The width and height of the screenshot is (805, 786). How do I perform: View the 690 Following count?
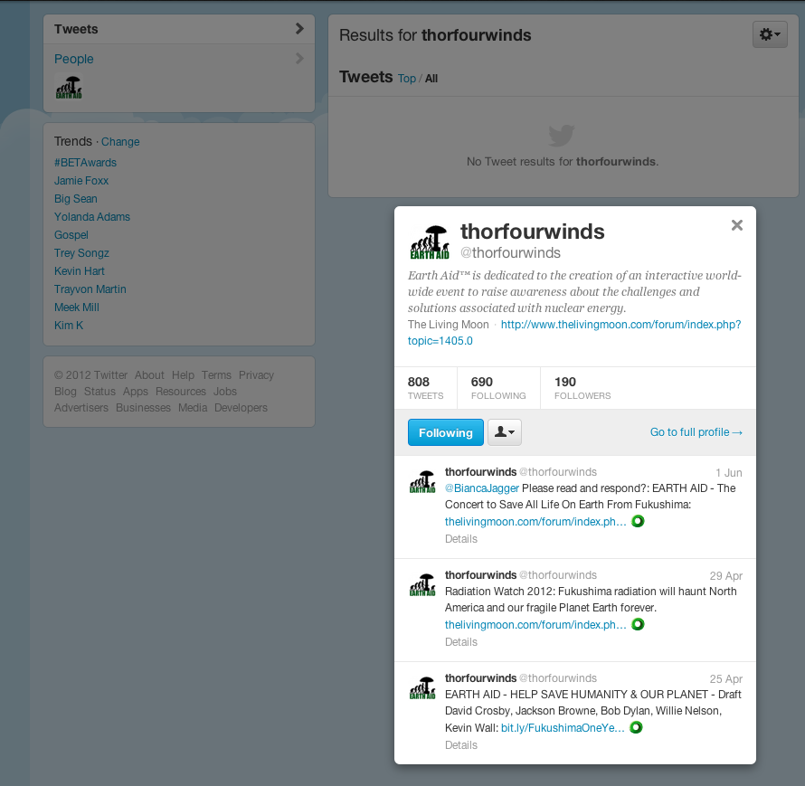tap(497, 388)
